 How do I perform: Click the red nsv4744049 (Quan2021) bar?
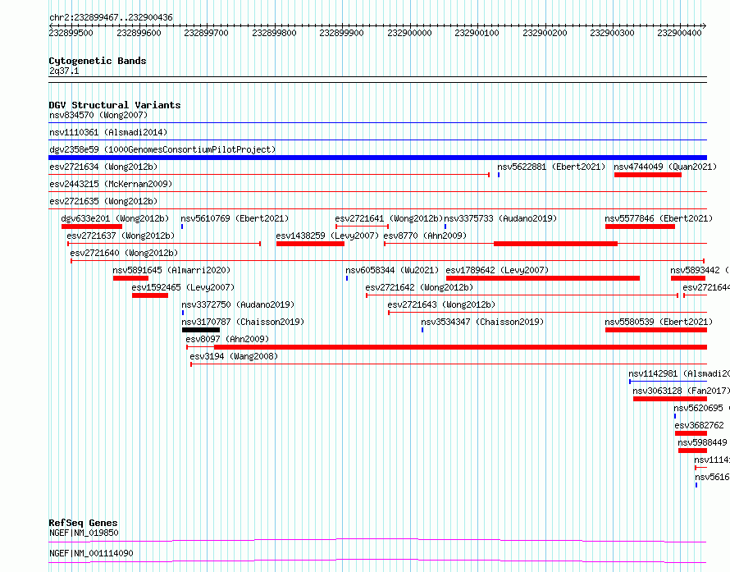click(648, 175)
